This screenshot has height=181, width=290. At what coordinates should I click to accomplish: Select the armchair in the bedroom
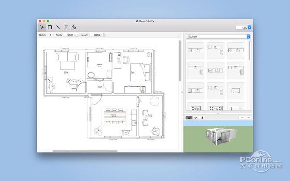click(x=126, y=60)
